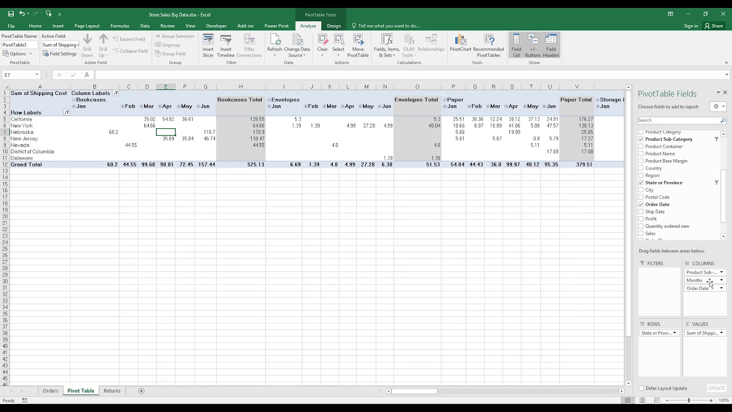Check the Country field
Screen dimensions: 732x412
point(641,168)
